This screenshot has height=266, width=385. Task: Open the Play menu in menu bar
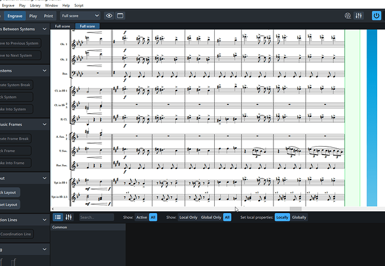(22, 6)
